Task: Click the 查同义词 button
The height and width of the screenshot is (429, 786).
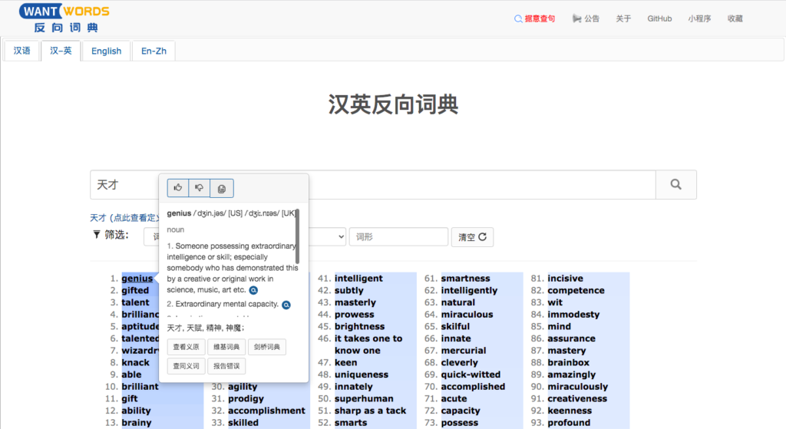Action: pyautogui.click(x=186, y=366)
